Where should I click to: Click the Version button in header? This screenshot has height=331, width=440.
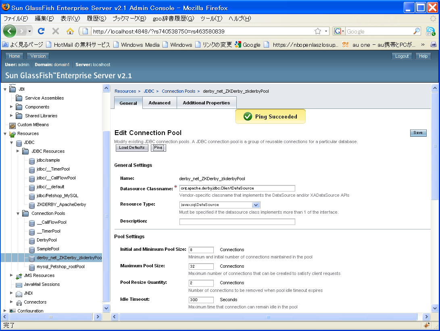(38, 56)
